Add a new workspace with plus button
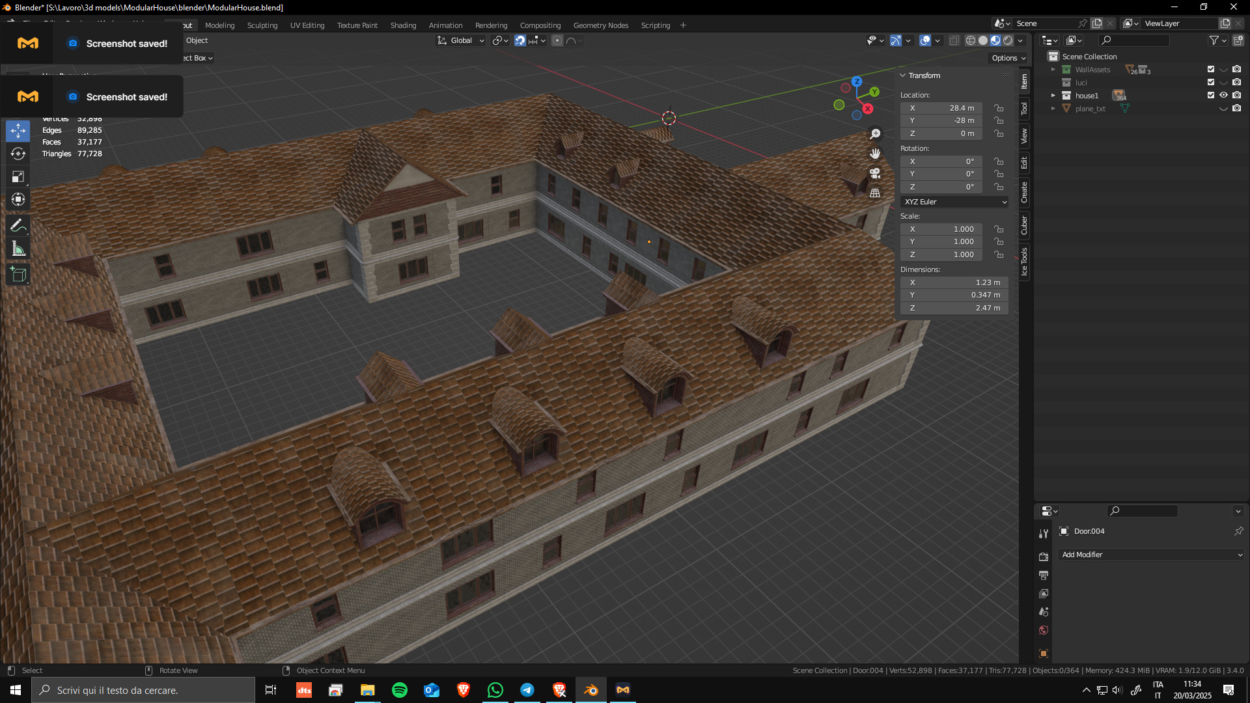The width and height of the screenshot is (1250, 703). click(x=683, y=25)
